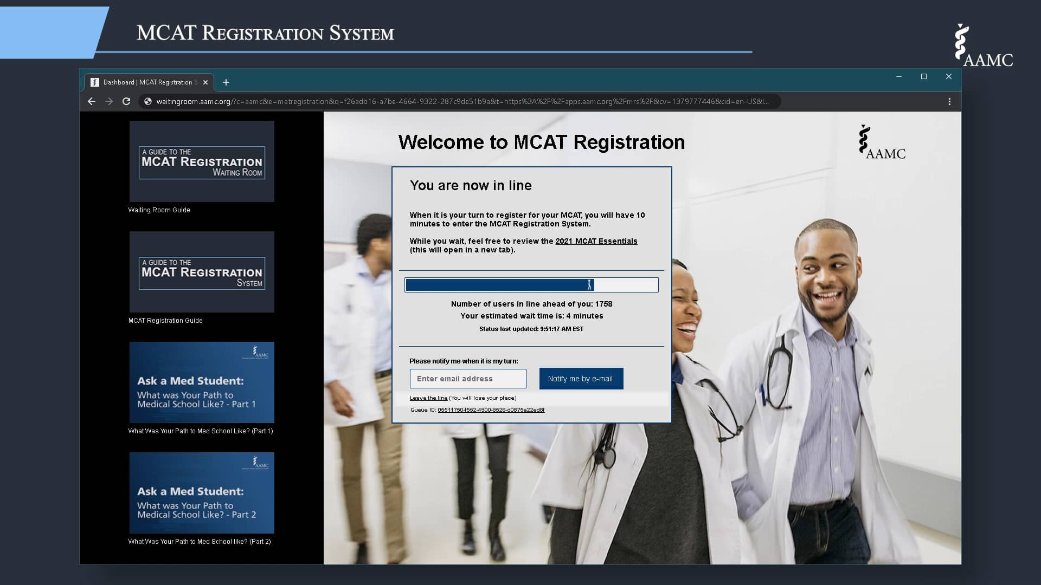Maximize the browser window
The image size is (1041, 585).
click(x=924, y=77)
